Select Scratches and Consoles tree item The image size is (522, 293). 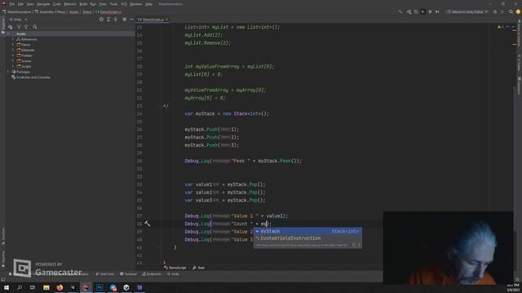31,77
